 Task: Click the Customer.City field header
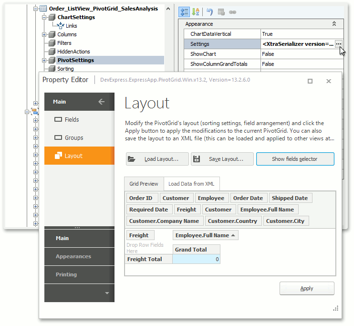coord(285,221)
